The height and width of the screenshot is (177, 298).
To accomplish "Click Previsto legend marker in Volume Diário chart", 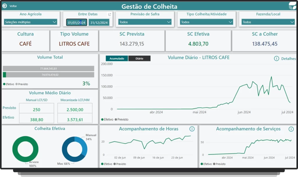I will click(x=116, y=120).
